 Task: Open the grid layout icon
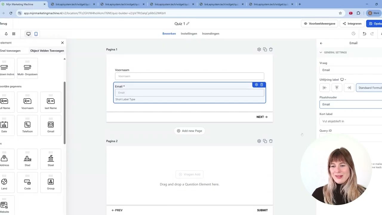pyautogui.click(x=14, y=34)
